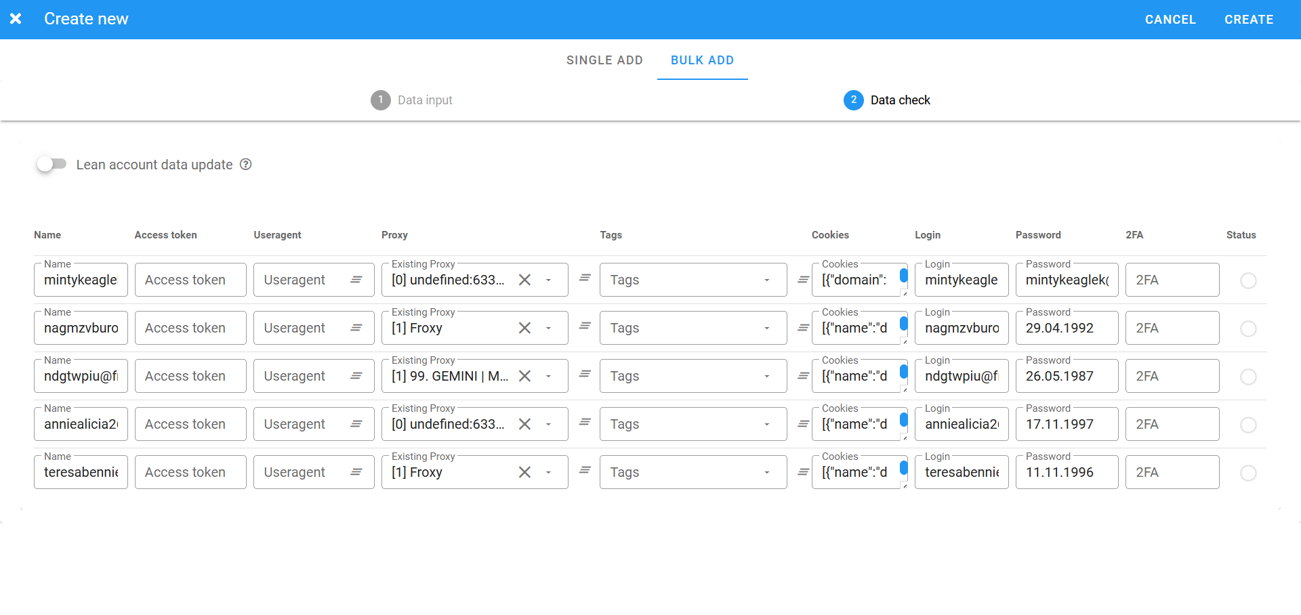Image resolution: width=1301 pixels, height=615 pixels.
Task: Open useragent list icon in mintykeagle row
Action: coord(356,280)
